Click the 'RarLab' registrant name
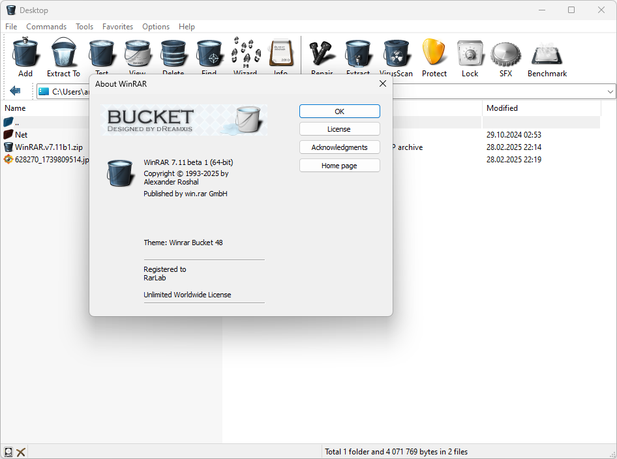This screenshot has height=459, width=617. (155, 278)
